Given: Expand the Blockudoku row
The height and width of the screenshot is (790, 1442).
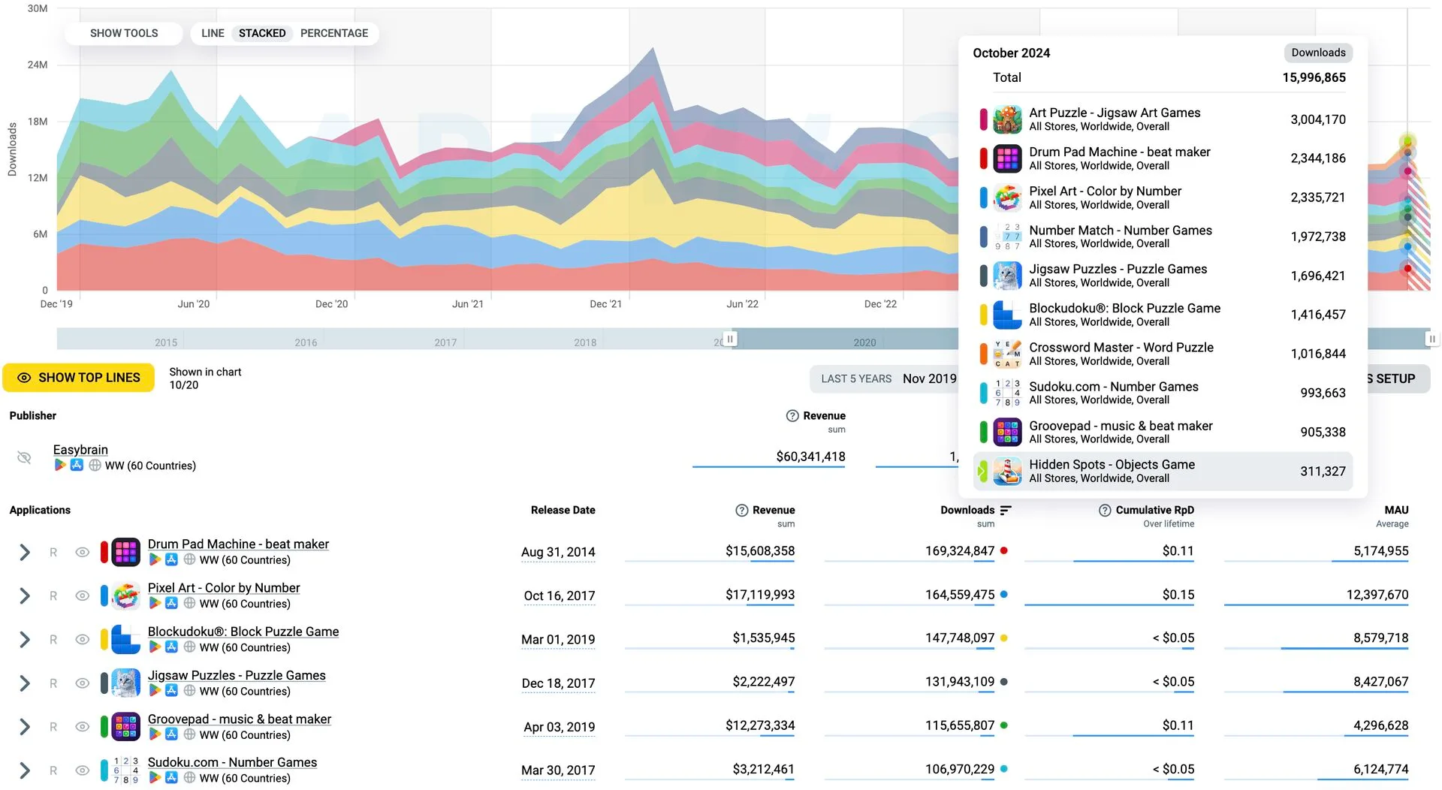Looking at the screenshot, I should point(25,640).
